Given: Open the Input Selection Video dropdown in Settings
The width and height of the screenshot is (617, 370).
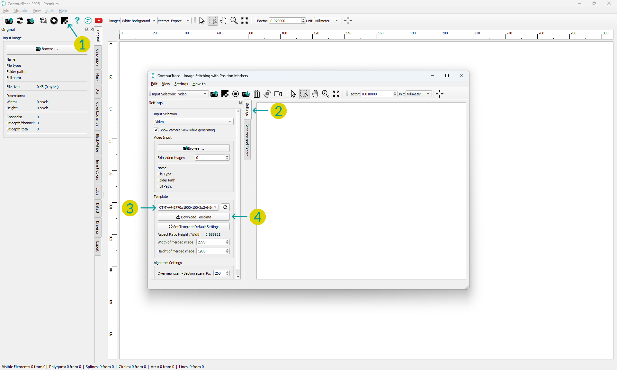Looking at the screenshot, I should pos(193,122).
